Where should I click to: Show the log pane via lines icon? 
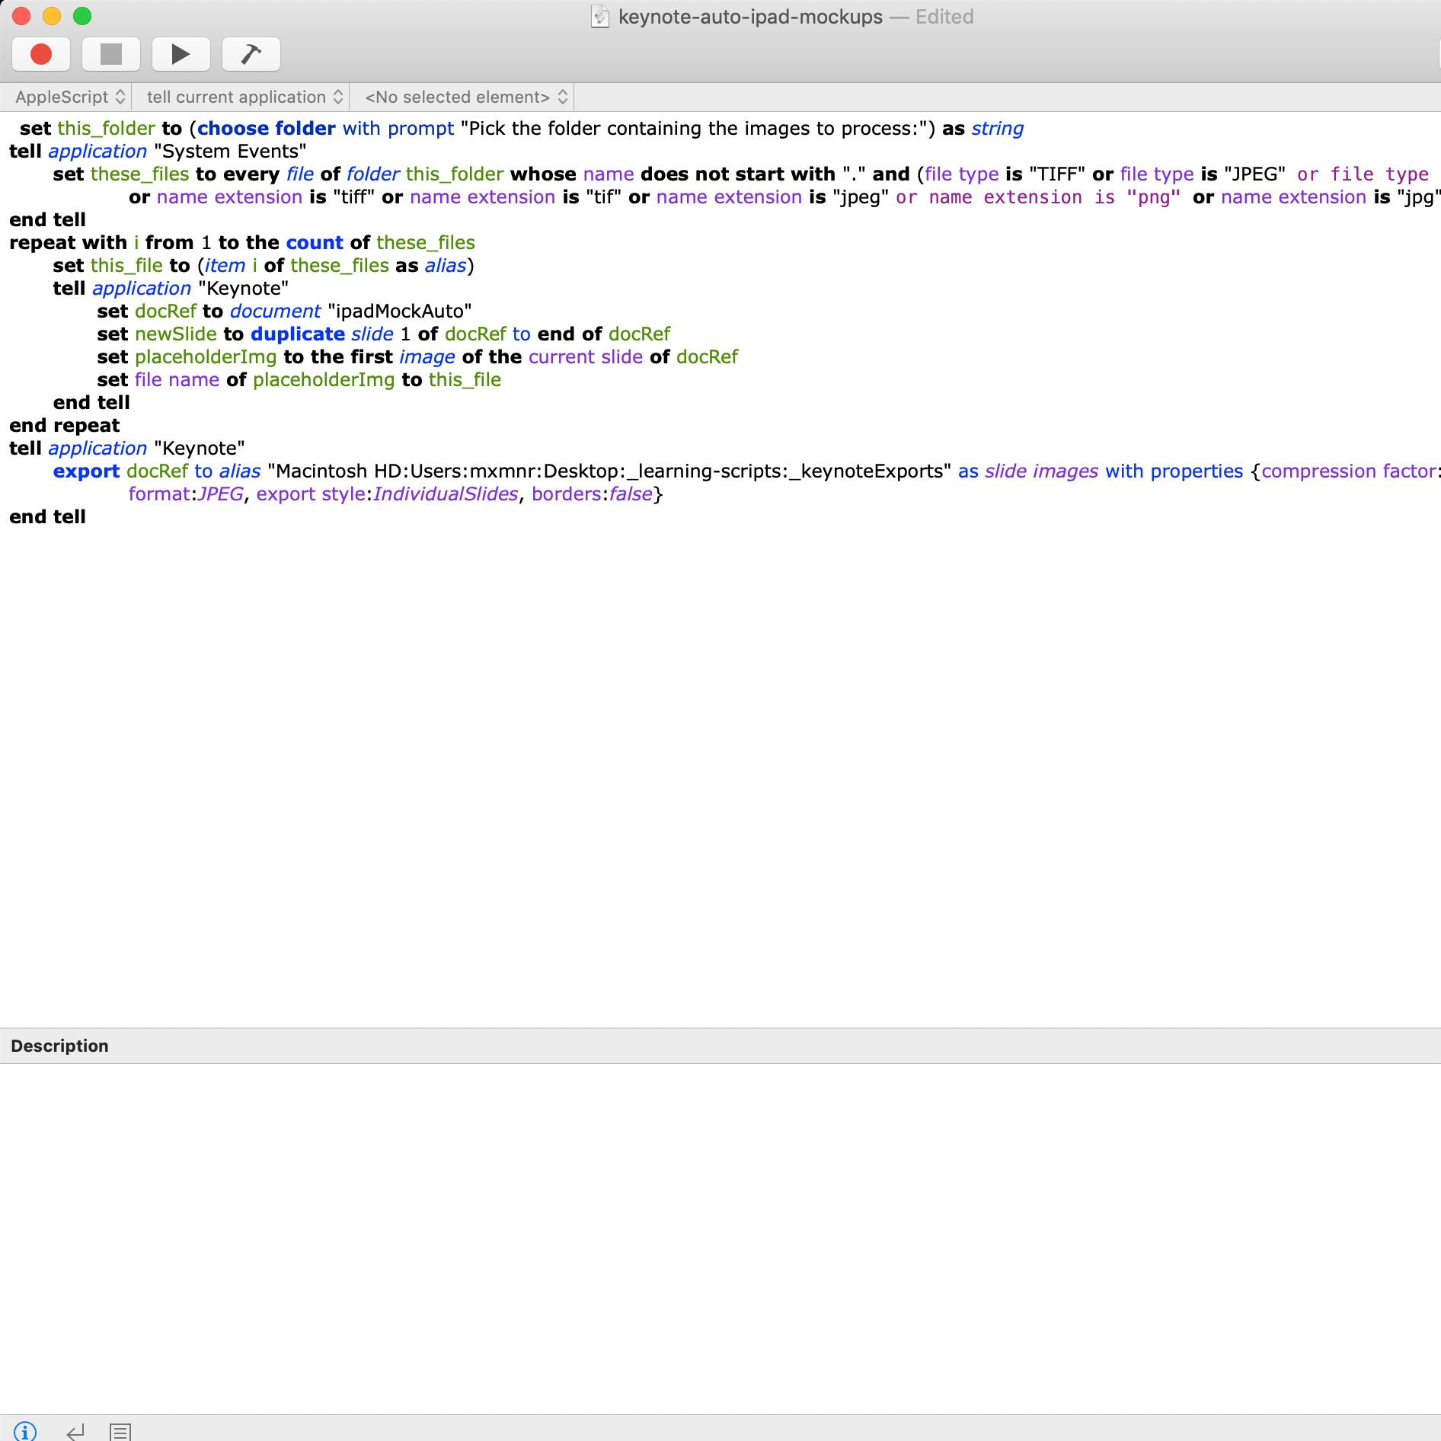click(120, 1432)
